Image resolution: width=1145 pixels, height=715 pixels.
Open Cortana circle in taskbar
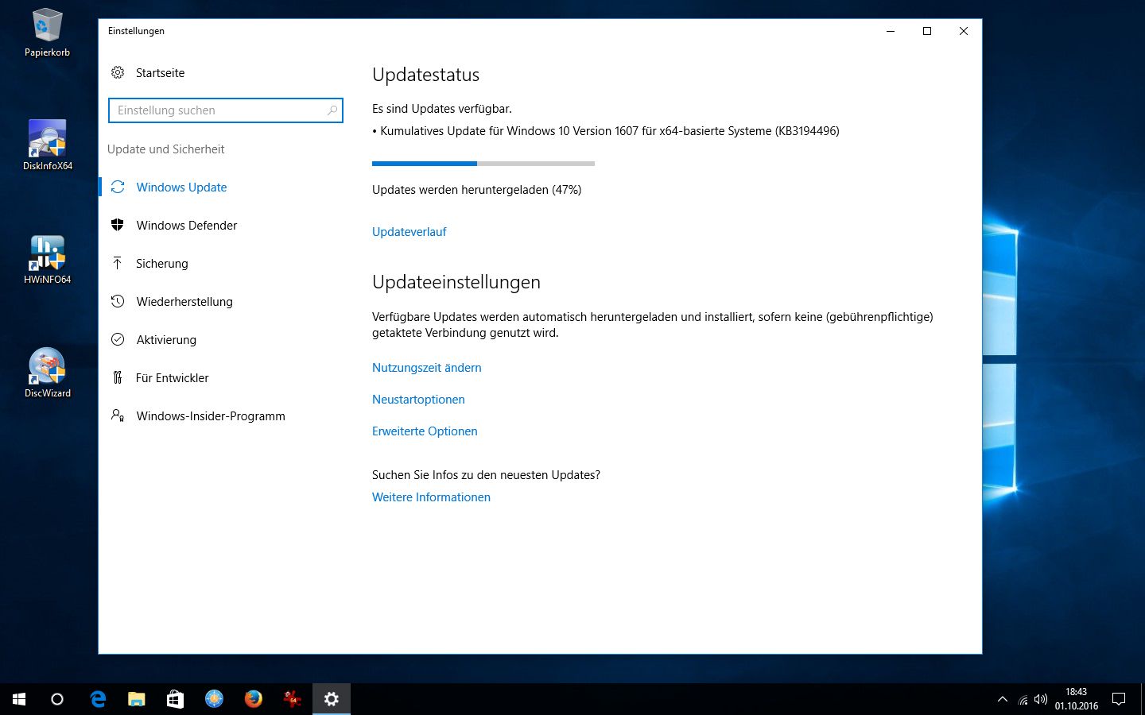click(x=57, y=699)
